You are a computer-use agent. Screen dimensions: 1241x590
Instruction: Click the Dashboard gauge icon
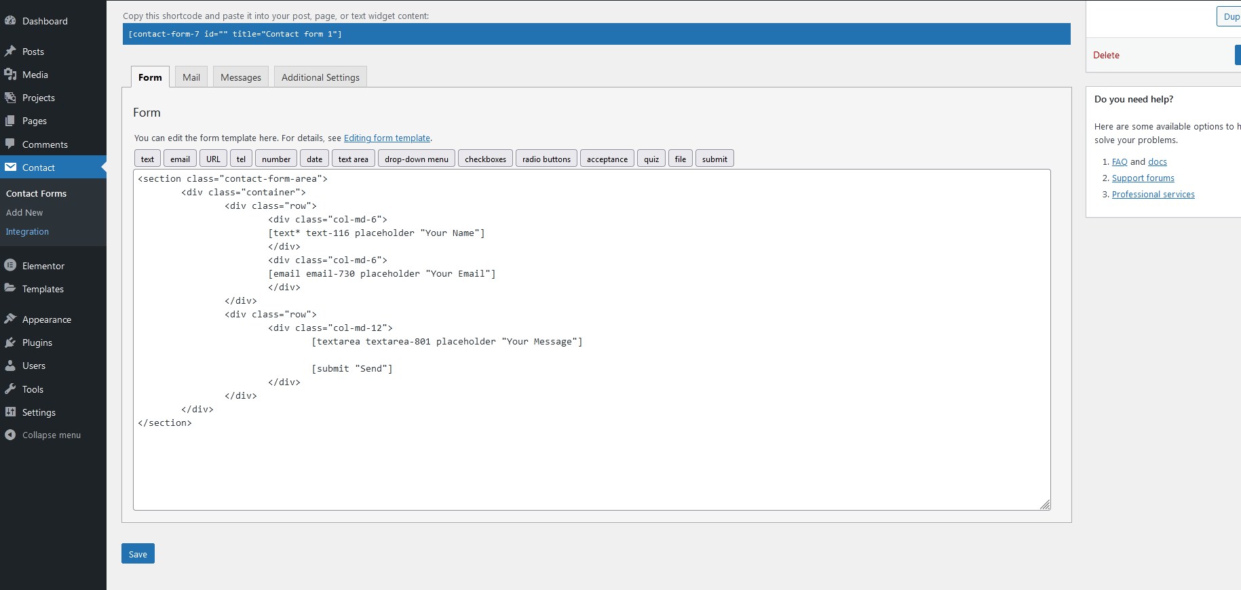click(10, 21)
